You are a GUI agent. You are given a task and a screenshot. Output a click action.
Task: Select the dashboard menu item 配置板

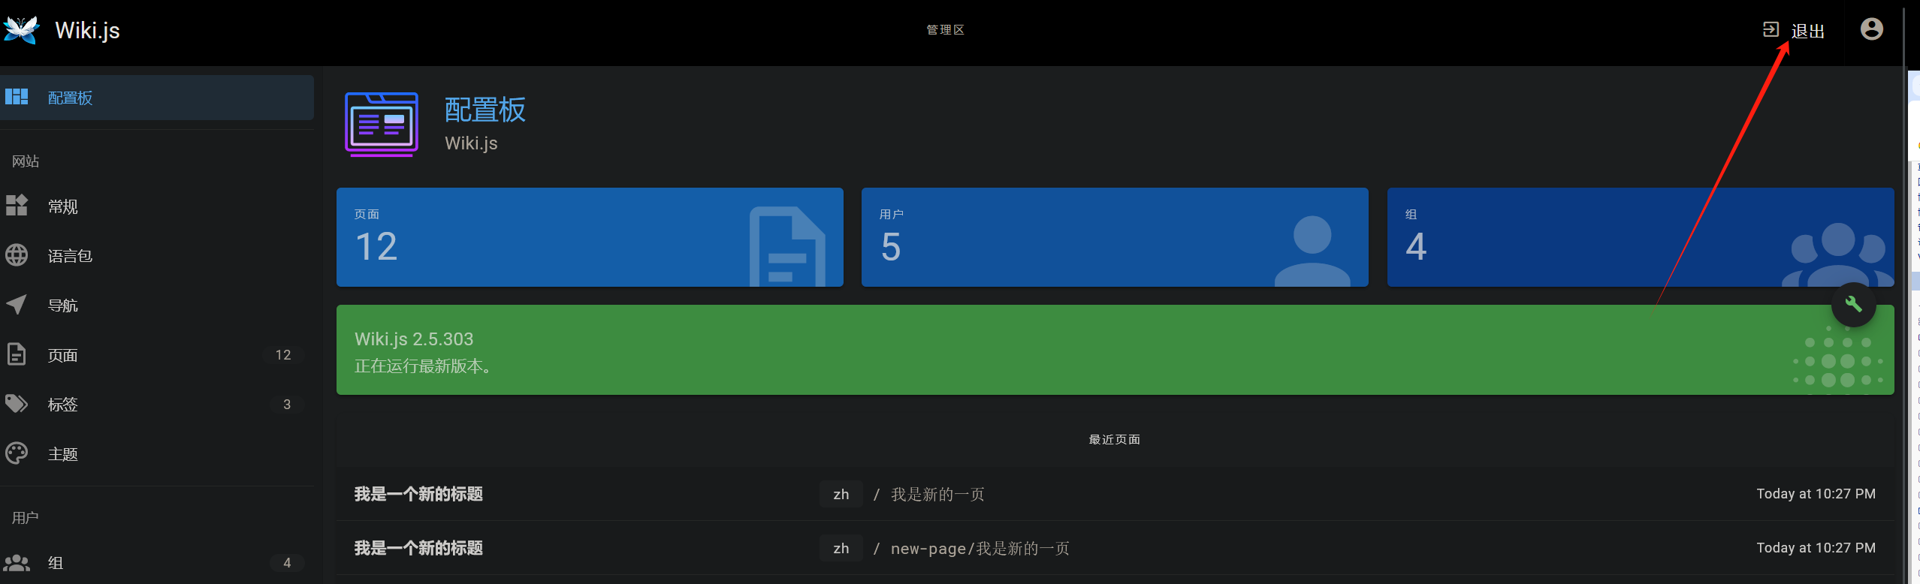pyautogui.click(x=71, y=98)
